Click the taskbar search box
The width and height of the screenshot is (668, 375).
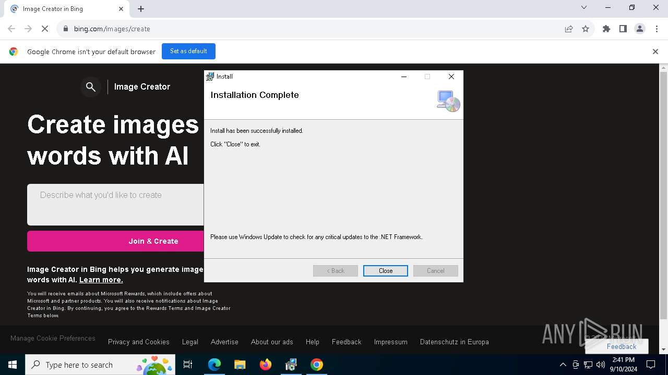pos(101,365)
